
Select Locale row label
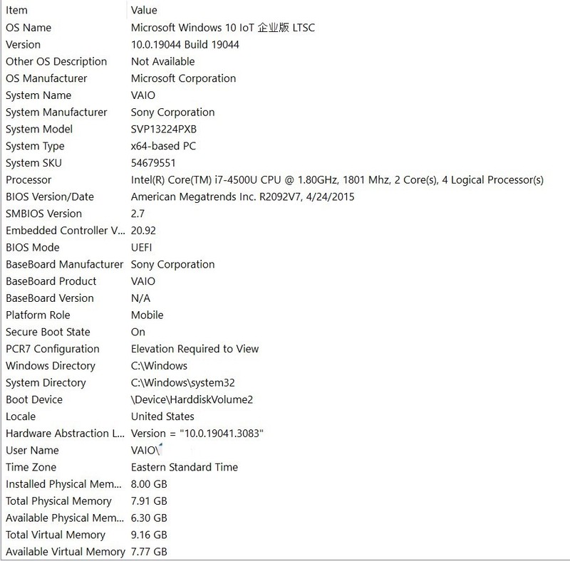[21, 416]
